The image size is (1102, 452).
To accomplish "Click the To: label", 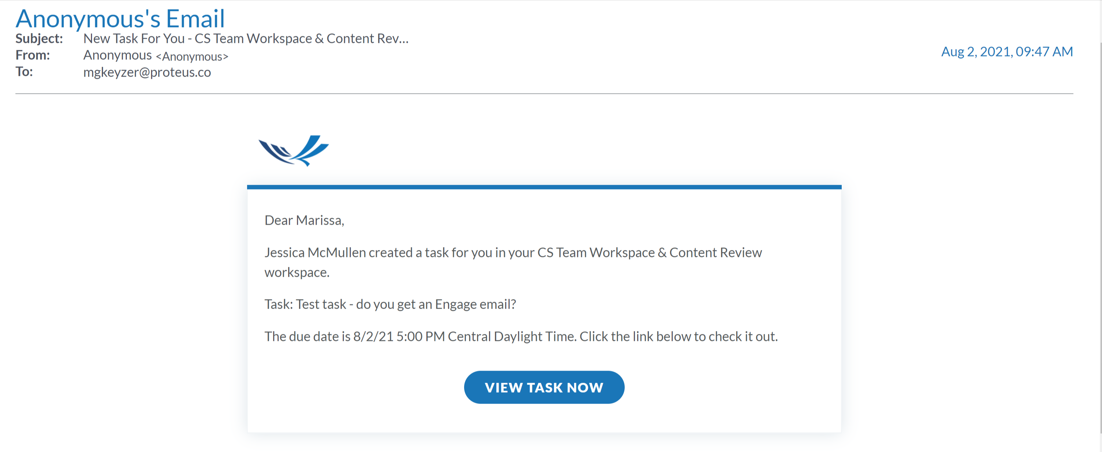I will tap(24, 72).
